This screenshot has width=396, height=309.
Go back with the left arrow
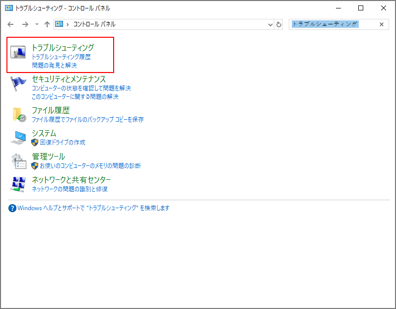[x=10, y=24]
